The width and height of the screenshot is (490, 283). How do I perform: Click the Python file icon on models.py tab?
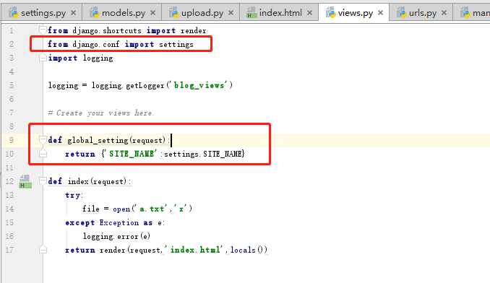[x=95, y=12]
